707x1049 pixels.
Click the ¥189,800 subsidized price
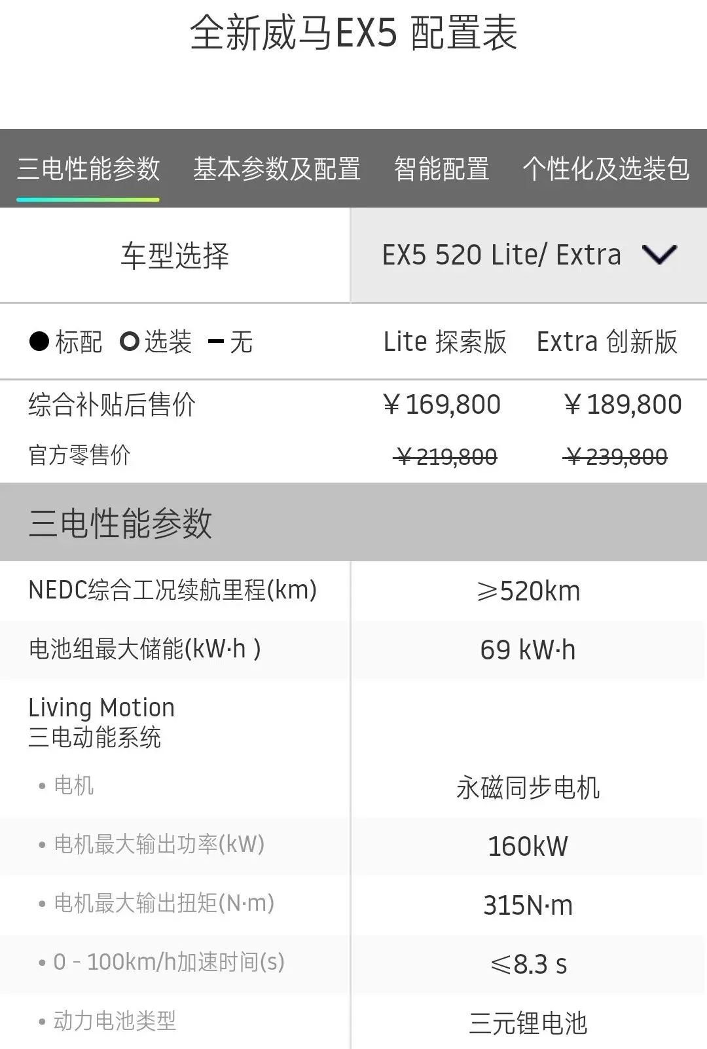623,404
